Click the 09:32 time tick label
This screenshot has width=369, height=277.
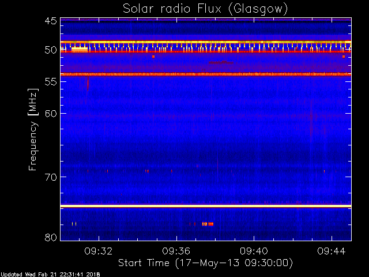click(99, 252)
